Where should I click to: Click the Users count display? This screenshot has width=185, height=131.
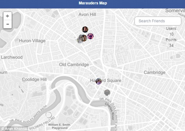click(172, 31)
